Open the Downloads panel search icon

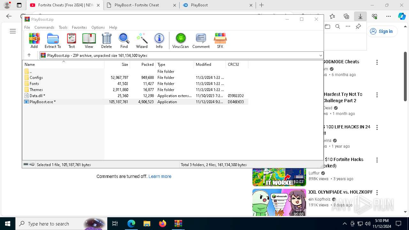click(337, 27)
